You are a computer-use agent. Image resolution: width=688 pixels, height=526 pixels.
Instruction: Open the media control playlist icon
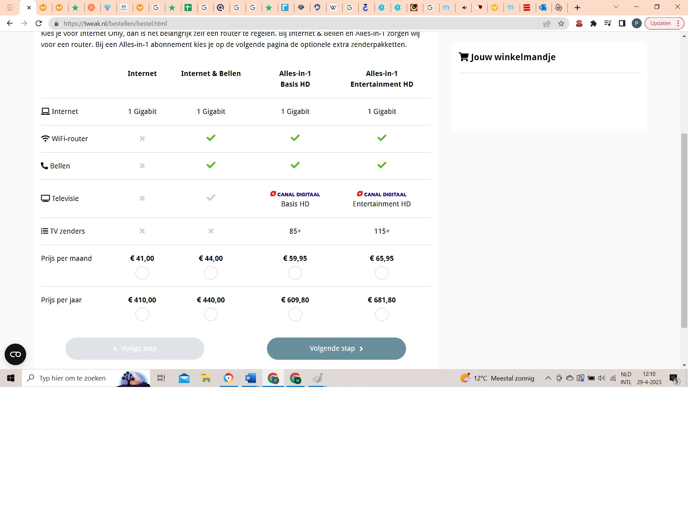608,24
